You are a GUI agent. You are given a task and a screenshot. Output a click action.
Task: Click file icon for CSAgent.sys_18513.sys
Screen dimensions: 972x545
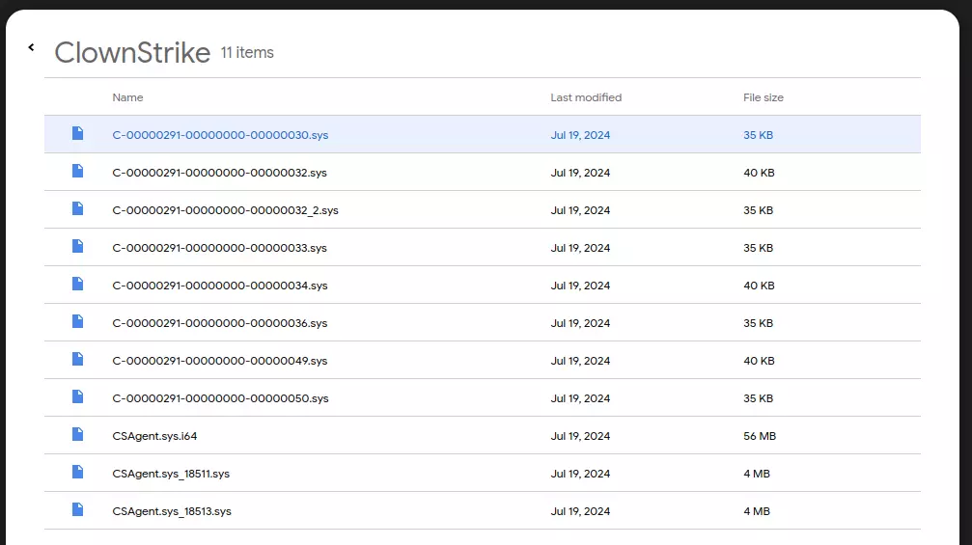(78, 510)
